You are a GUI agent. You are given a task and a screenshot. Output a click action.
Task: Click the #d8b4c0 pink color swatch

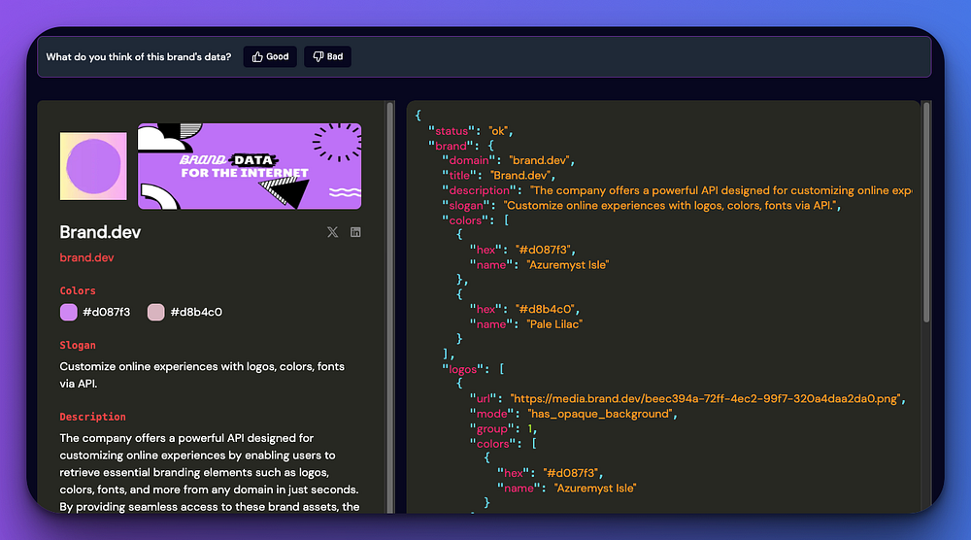(156, 312)
